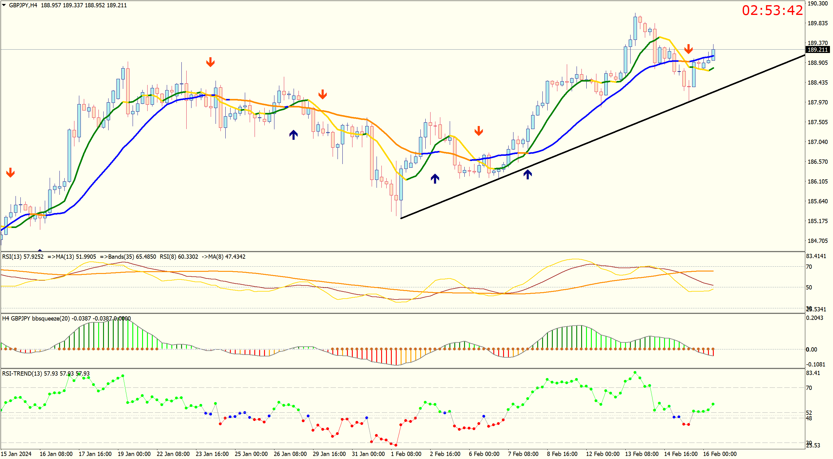Click the current price label 189.211

point(817,50)
